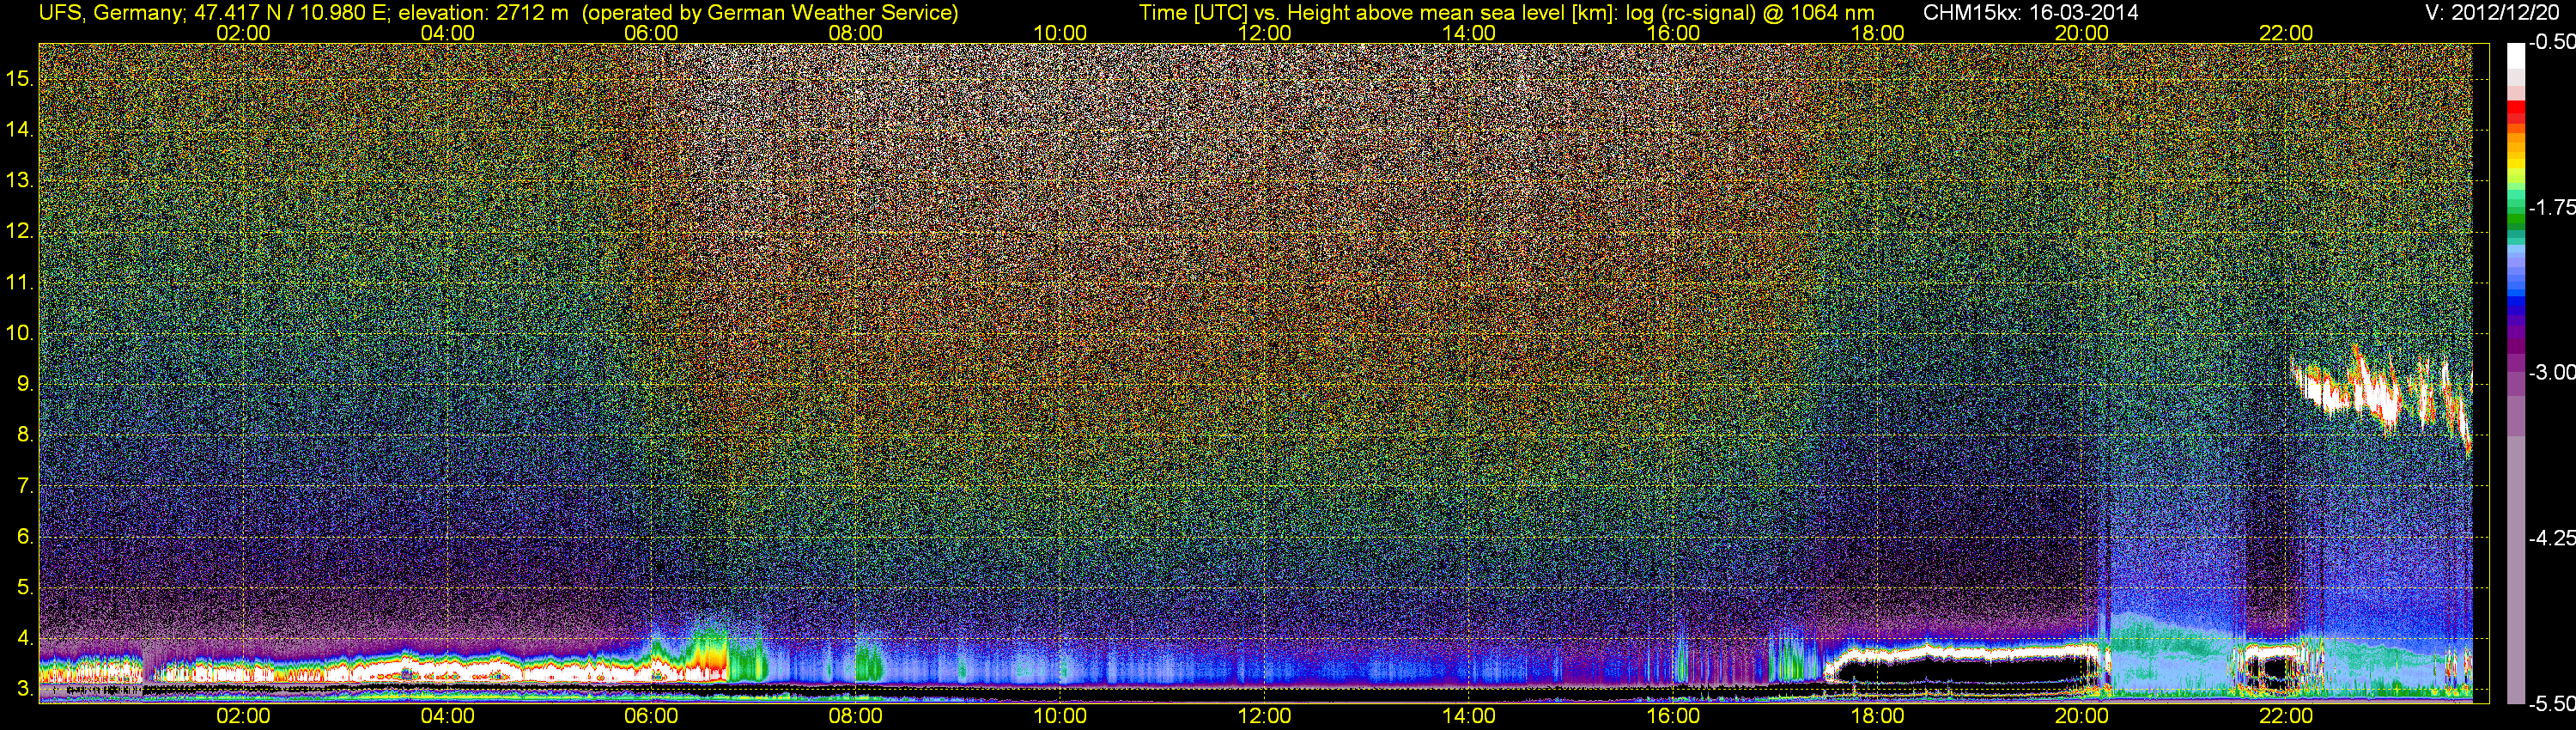Image resolution: width=2576 pixels, height=730 pixels.
Task: Click the -3.00 color scale label
Action: (x=2552, y=372)
